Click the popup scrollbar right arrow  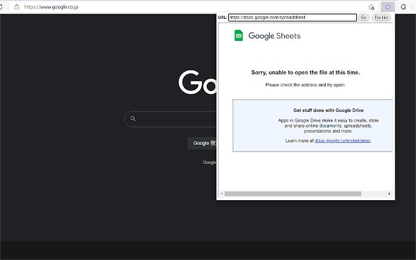pos(389,194)
